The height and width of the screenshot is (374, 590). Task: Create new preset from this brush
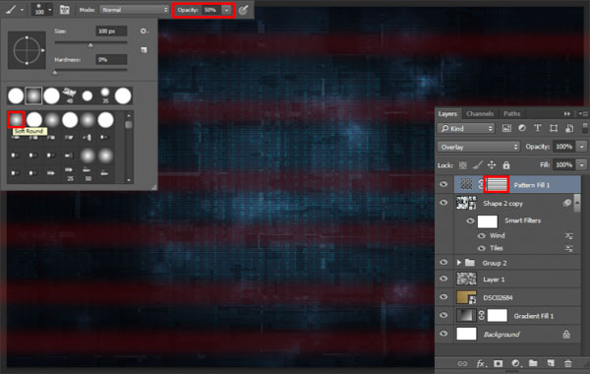pos(144,50)
